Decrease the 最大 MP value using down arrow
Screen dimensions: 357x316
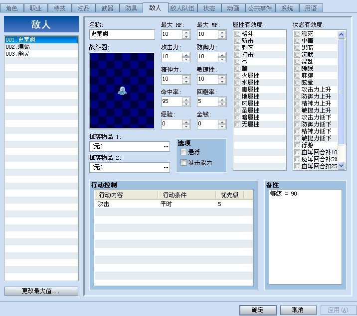[222, 36]
